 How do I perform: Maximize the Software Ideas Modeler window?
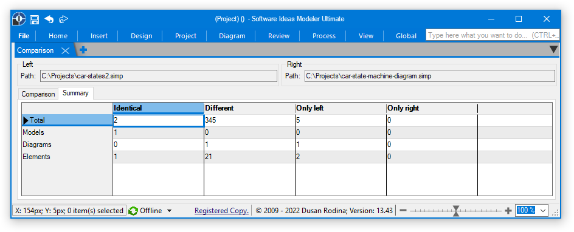click(x=519, y=19)
